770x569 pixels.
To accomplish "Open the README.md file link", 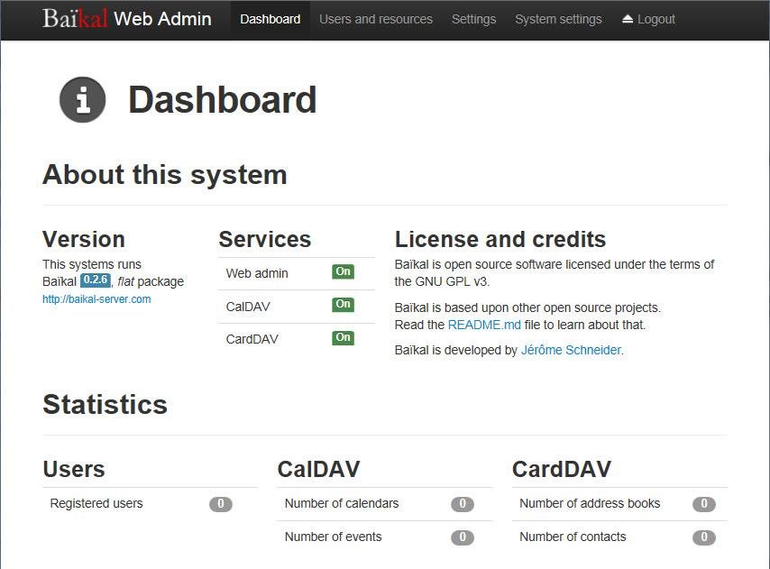I will pyautogui.click(x=484, y=325).
